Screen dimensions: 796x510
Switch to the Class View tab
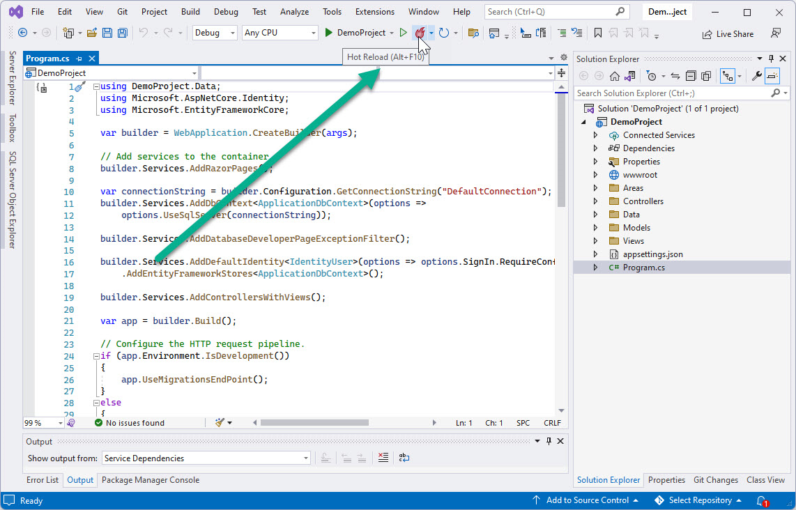[765, 480]
